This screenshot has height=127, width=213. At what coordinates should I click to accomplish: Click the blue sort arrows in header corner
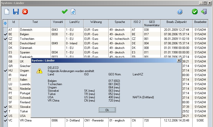pos(5,23)
